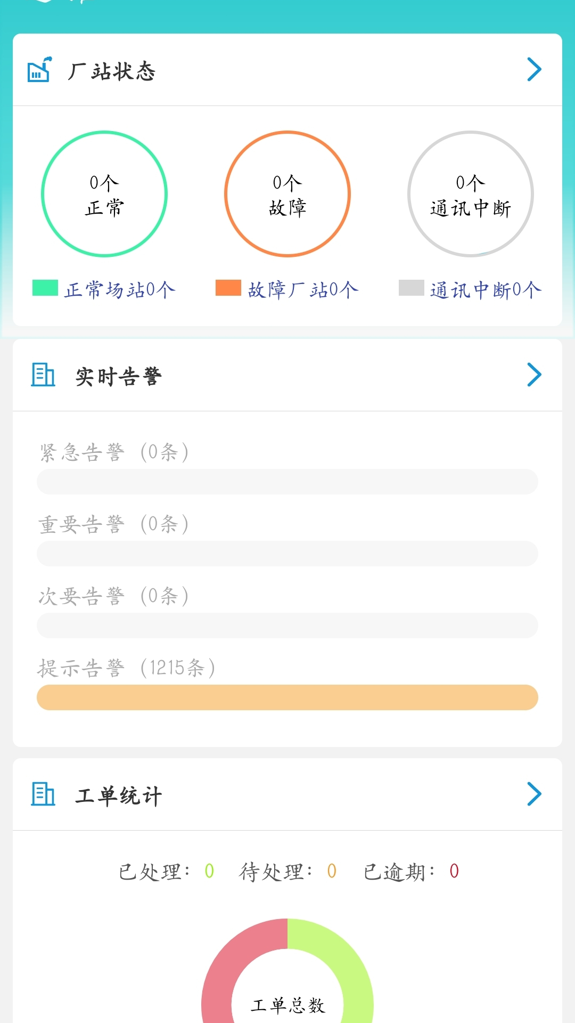Click the 已处理 count value
575x1023 pixels.
tap(209, 871)
